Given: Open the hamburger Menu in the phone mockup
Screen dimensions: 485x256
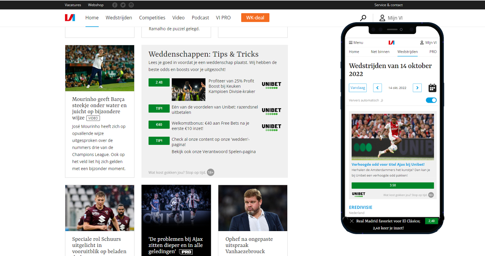Looking at the screenshot, I should click(x=356, y=42).
